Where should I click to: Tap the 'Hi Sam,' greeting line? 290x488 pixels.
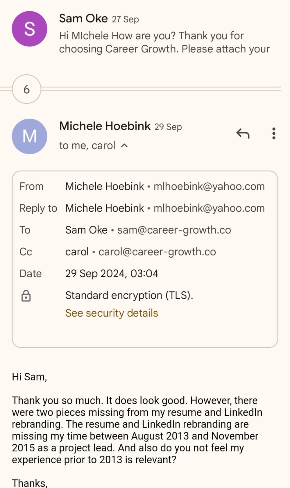(x=30, y=377)
